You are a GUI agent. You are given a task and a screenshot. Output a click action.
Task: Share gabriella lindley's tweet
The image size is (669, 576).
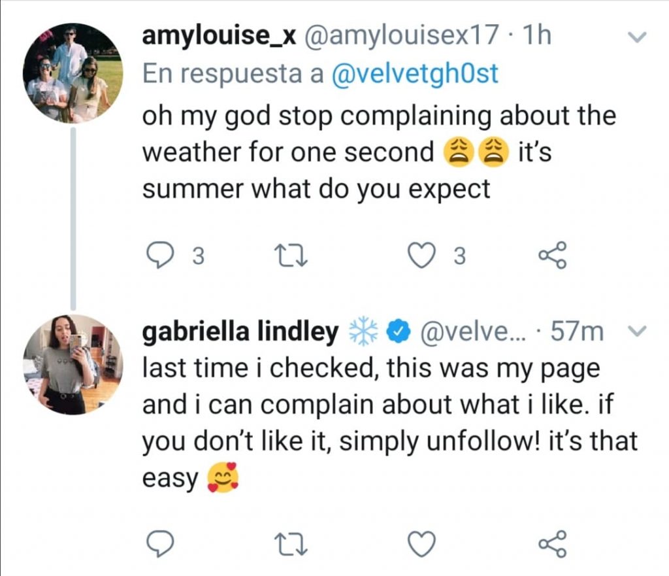point(553,544)
